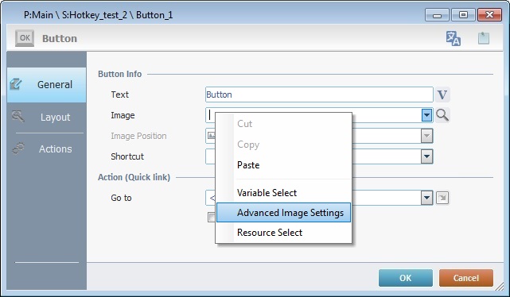510x297 pixels.
Task: Open the Image Position dropdown arrow
Action: (x=426, y=136)
